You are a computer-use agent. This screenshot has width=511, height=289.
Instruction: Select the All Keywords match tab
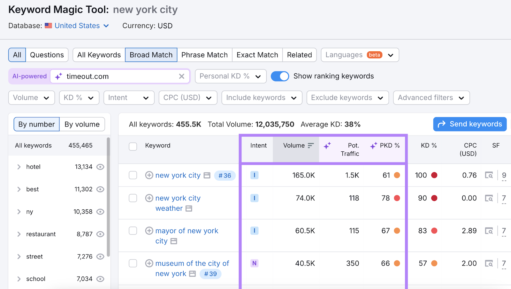(x=99, y=55)
